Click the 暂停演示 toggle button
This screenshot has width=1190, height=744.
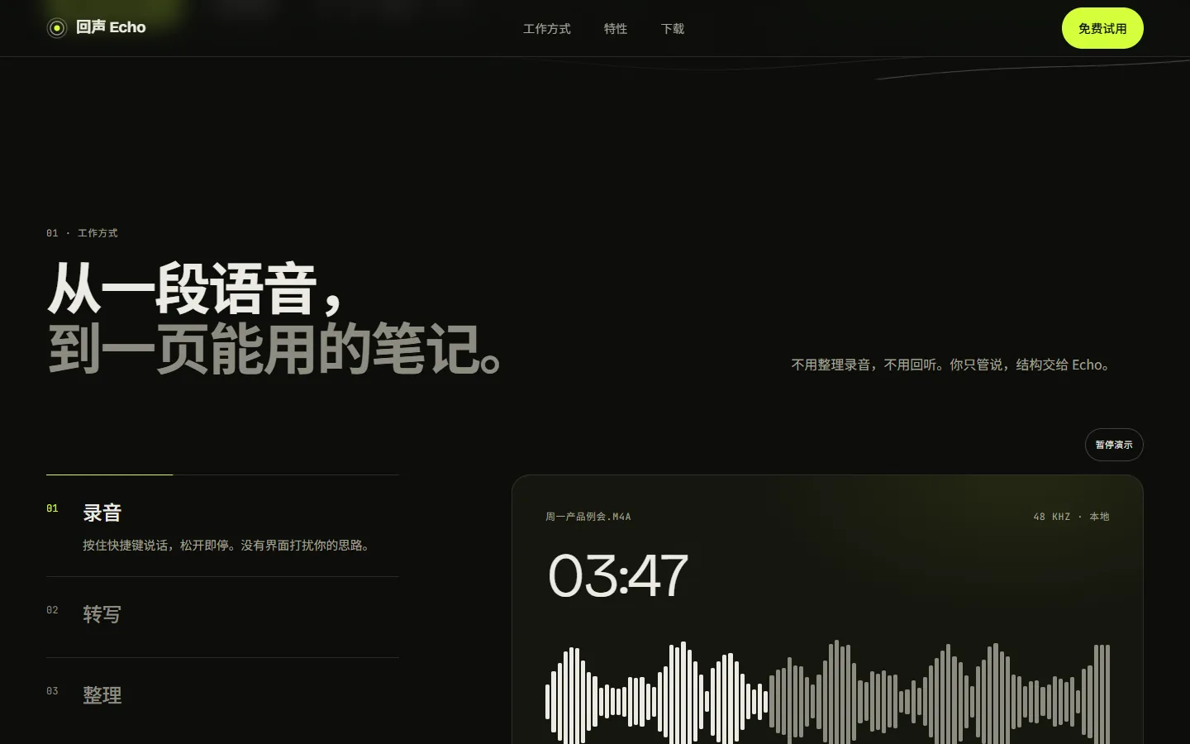coord(1114,445)
